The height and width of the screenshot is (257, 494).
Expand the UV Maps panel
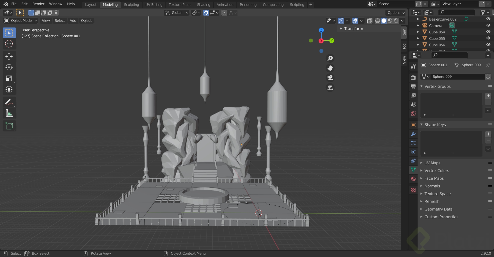pos(432,163)
